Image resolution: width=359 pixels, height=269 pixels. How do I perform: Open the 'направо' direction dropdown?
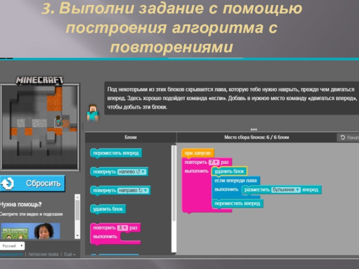coord(133,190)
